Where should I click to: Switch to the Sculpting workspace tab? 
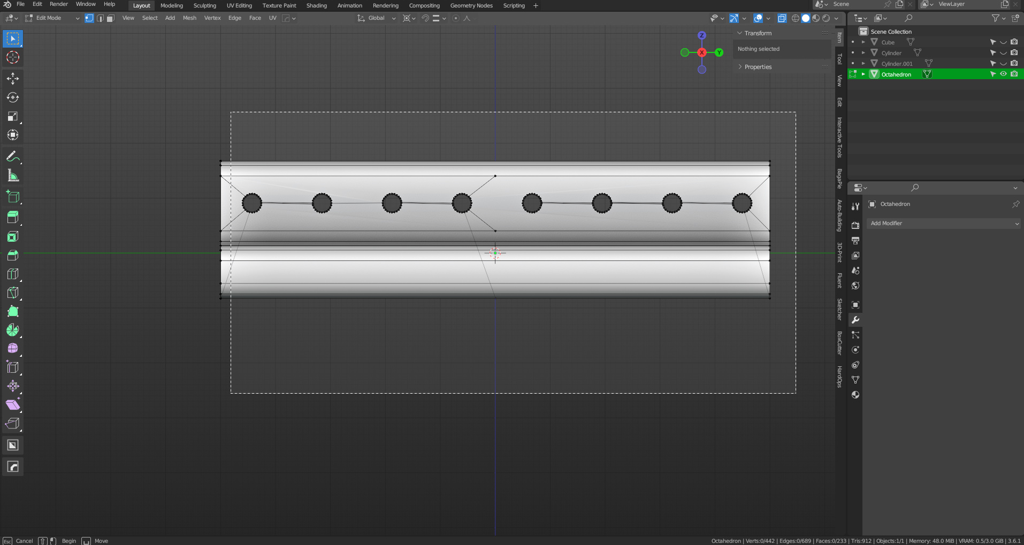click(x=204, y=6)
